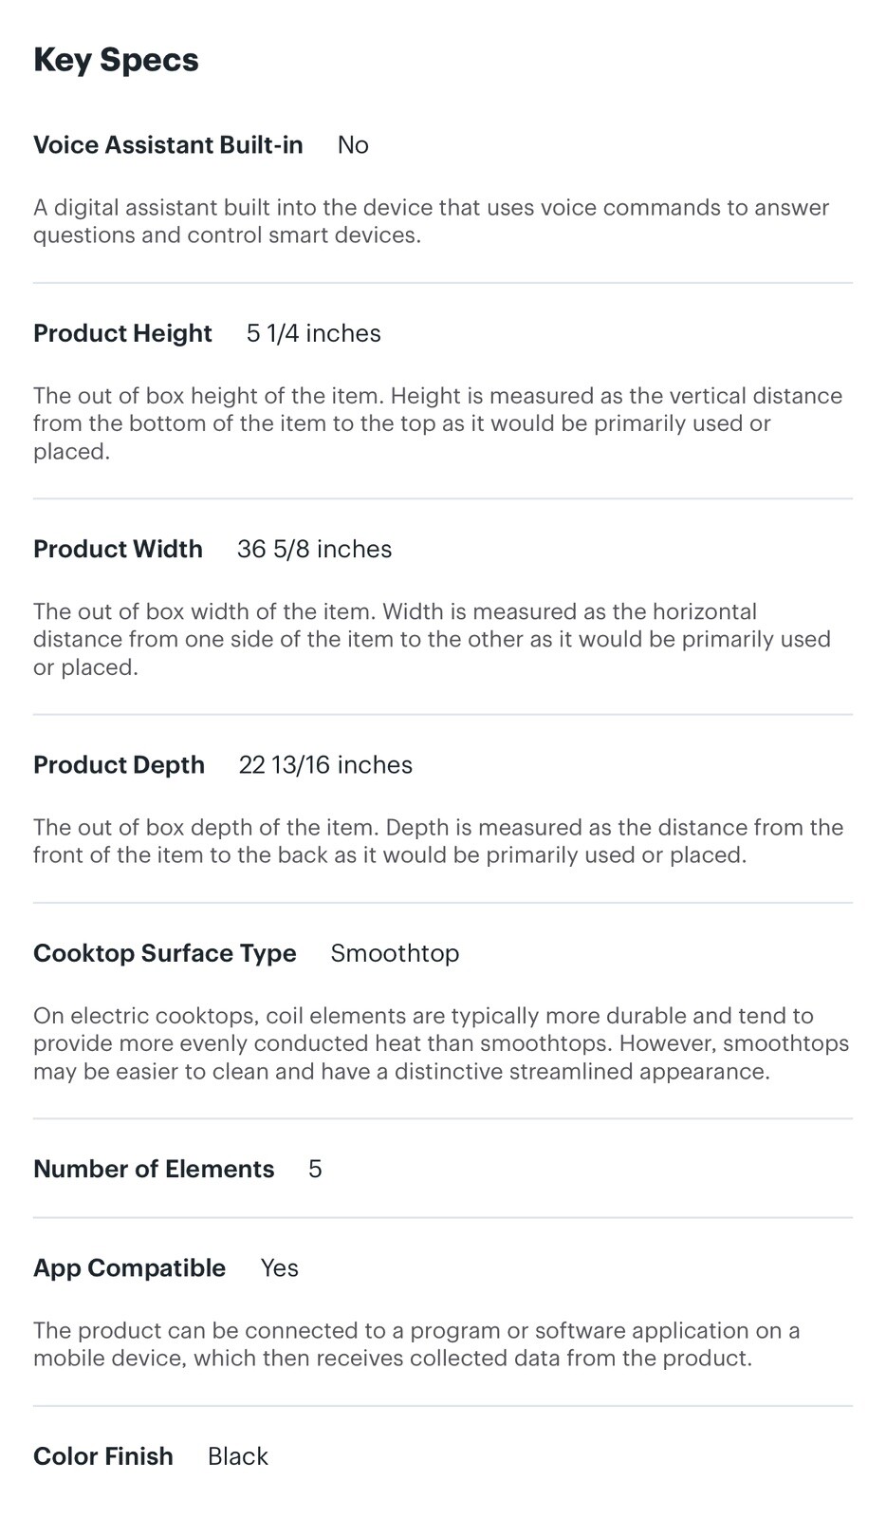
Task: Click the Voice Assistant value No
Action: coord(353,145)
